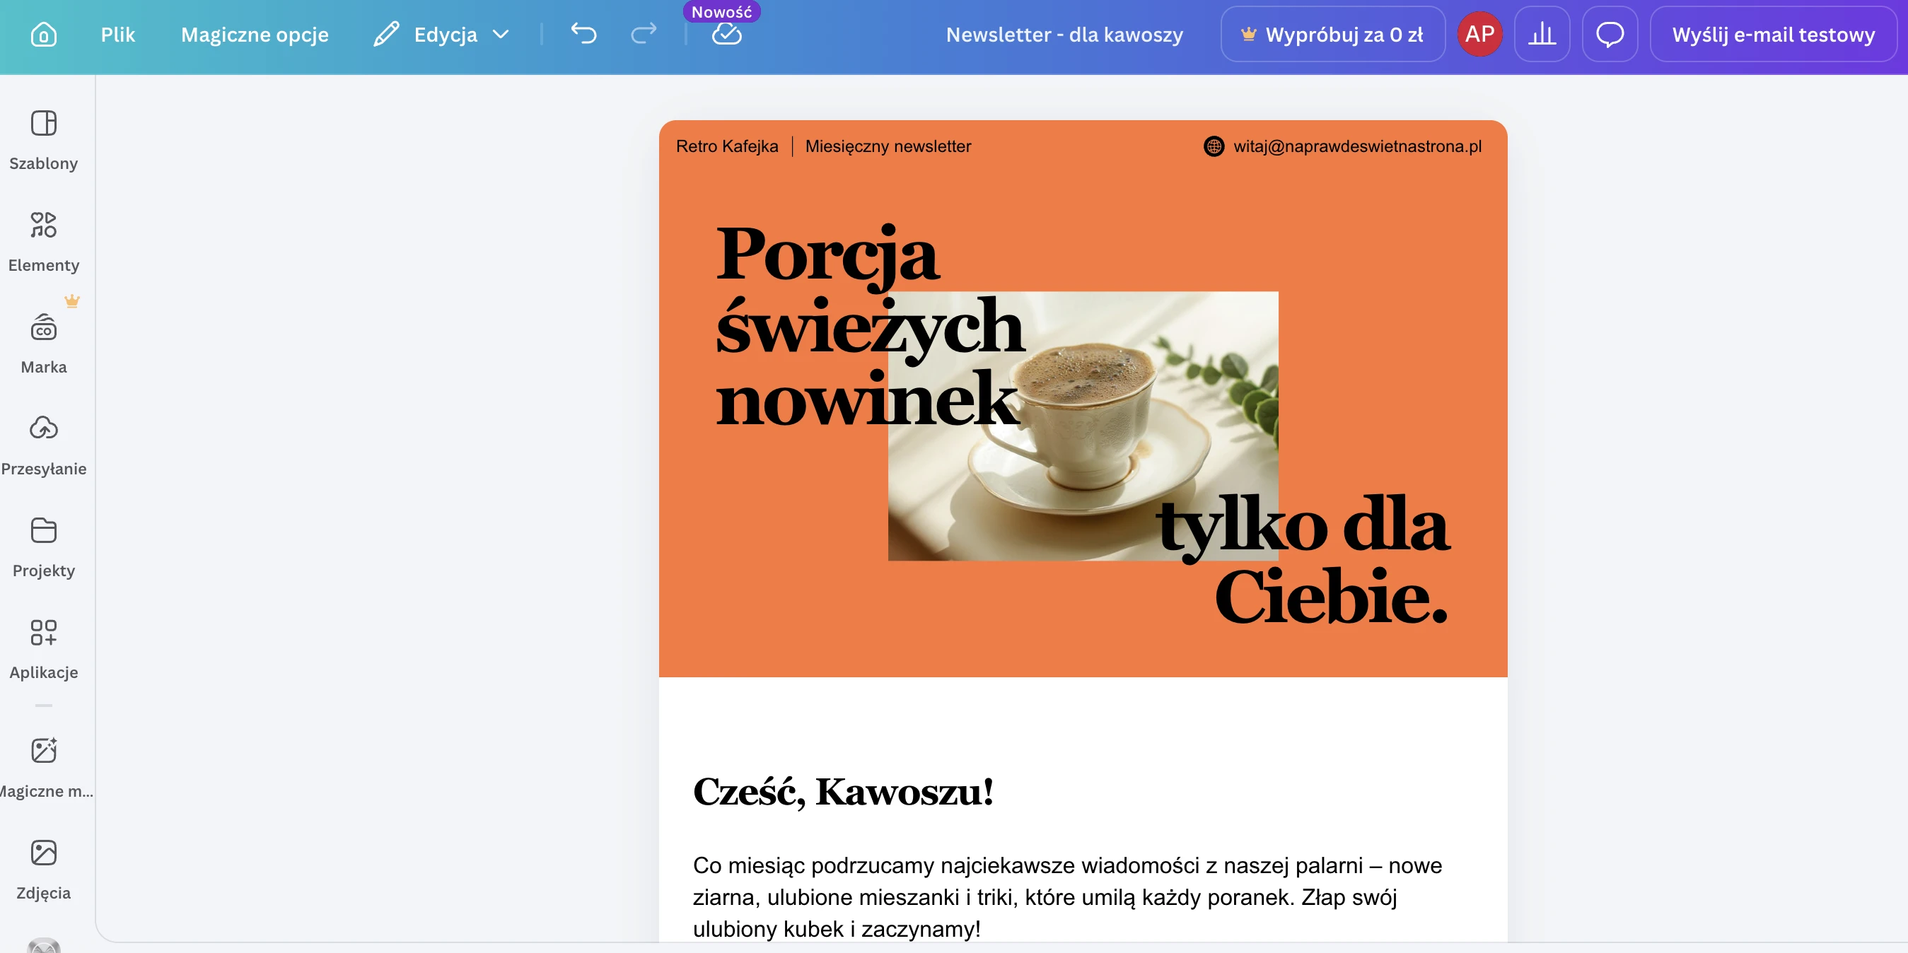Image resolution: width=1908 pixels, height=953 pixels.
Task: Click the globe icon beside the email
Action: 1214,146
